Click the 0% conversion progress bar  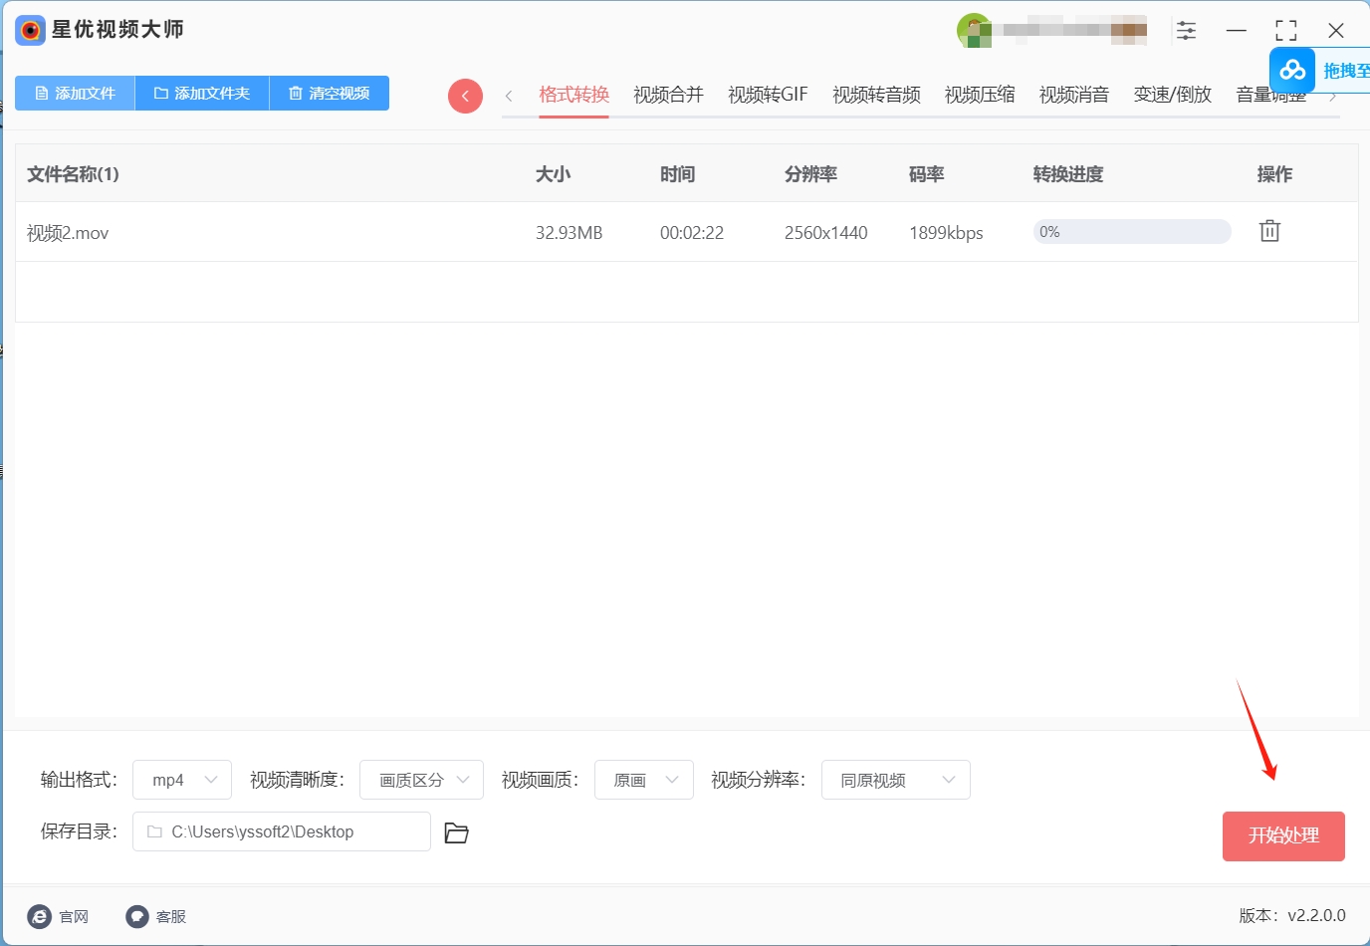(1132, 232)
